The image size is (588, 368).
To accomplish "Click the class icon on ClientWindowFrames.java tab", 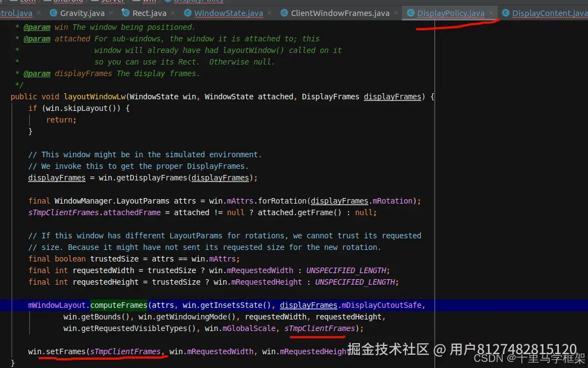I will [x=284, y=13].
